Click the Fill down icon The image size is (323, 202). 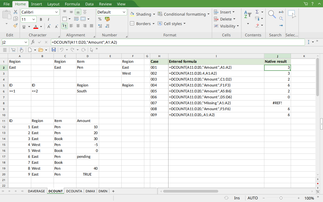coord(257,19)
